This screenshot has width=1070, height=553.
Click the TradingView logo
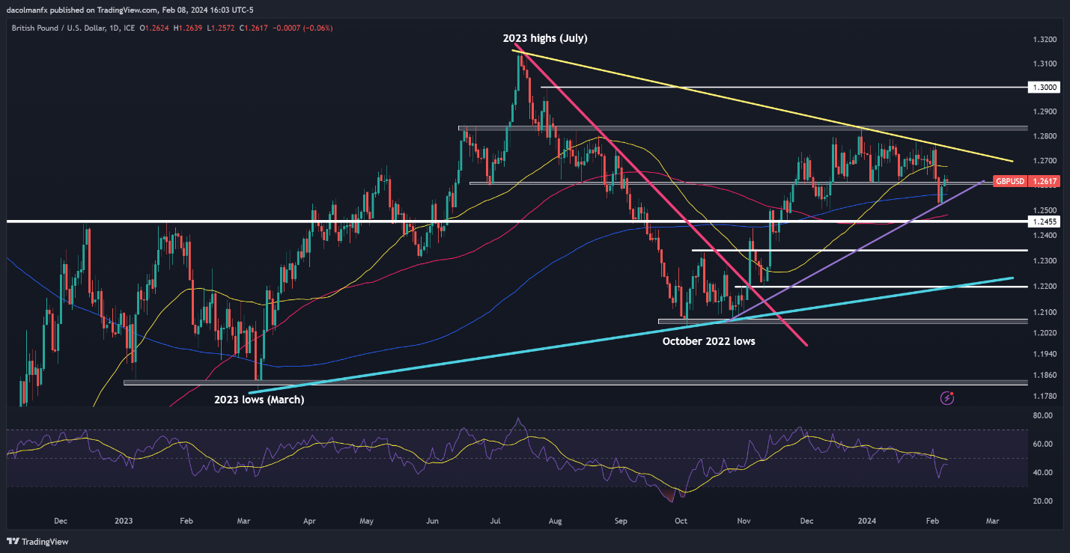(39, 541)
